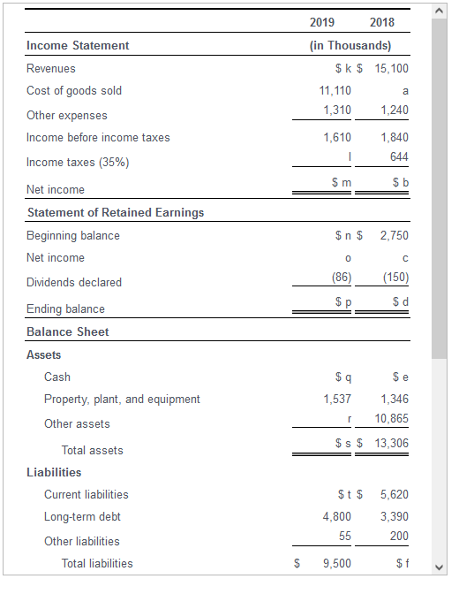Image resolution: width=474 pixels, height=594 pixels.
Task: Click the 2018 total assets value 13,306
Action: point(392,443)
